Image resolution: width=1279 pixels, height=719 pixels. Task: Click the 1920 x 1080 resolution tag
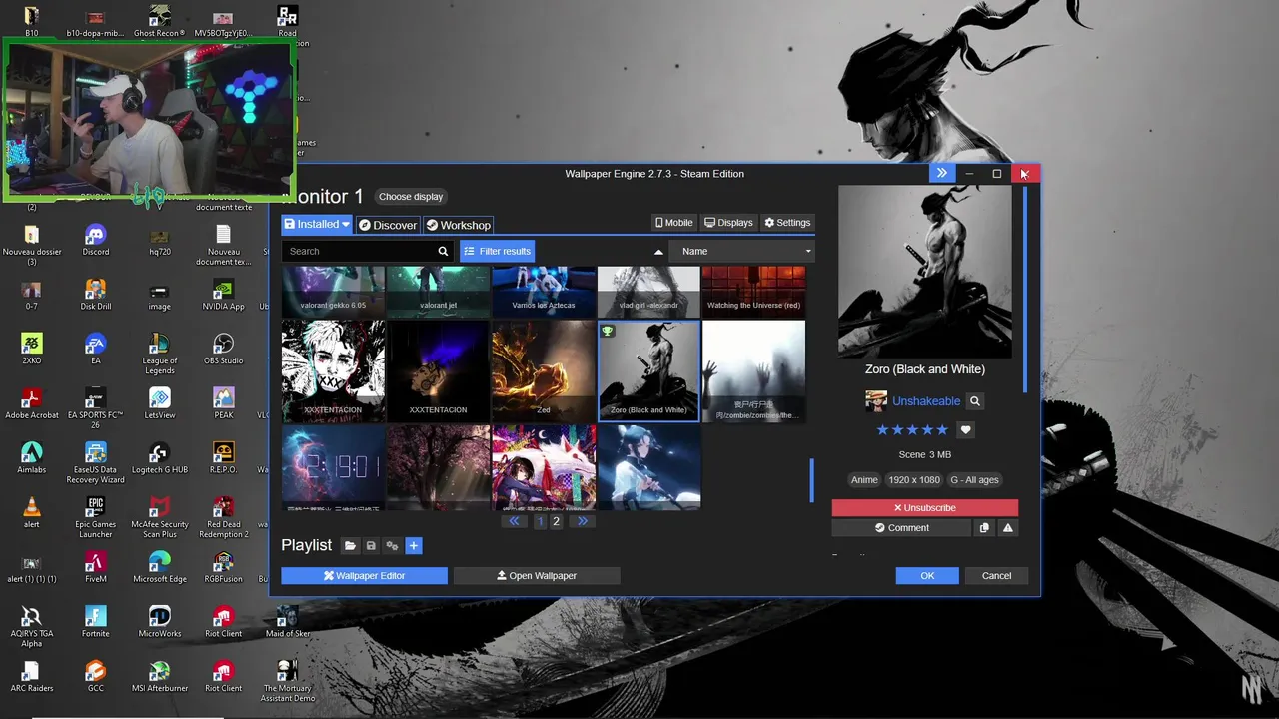tap(914, 480)
